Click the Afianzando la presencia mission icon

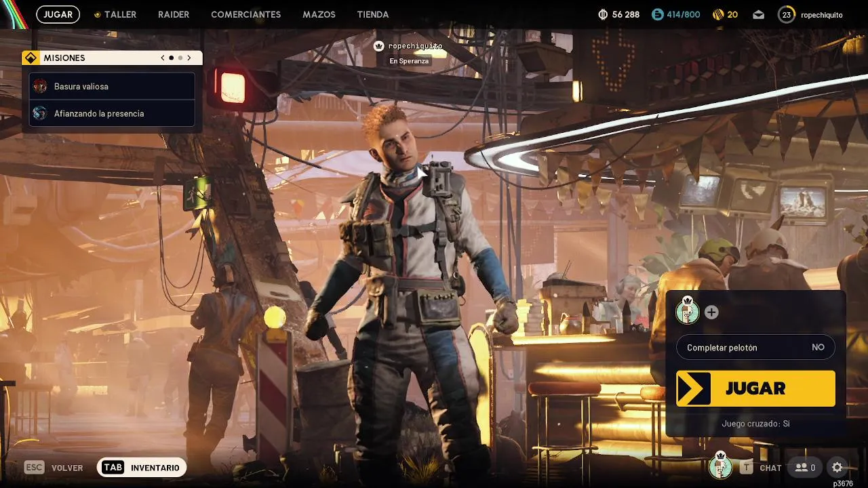(40, 113)
